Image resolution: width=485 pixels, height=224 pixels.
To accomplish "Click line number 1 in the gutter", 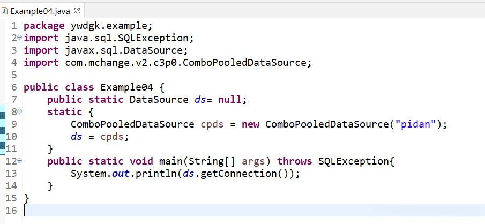I will pyautogui.click(x=13, y=26).
